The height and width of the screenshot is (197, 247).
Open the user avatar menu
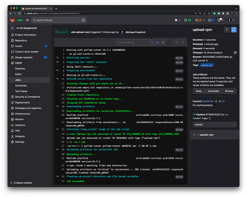[x=231, y=20]
